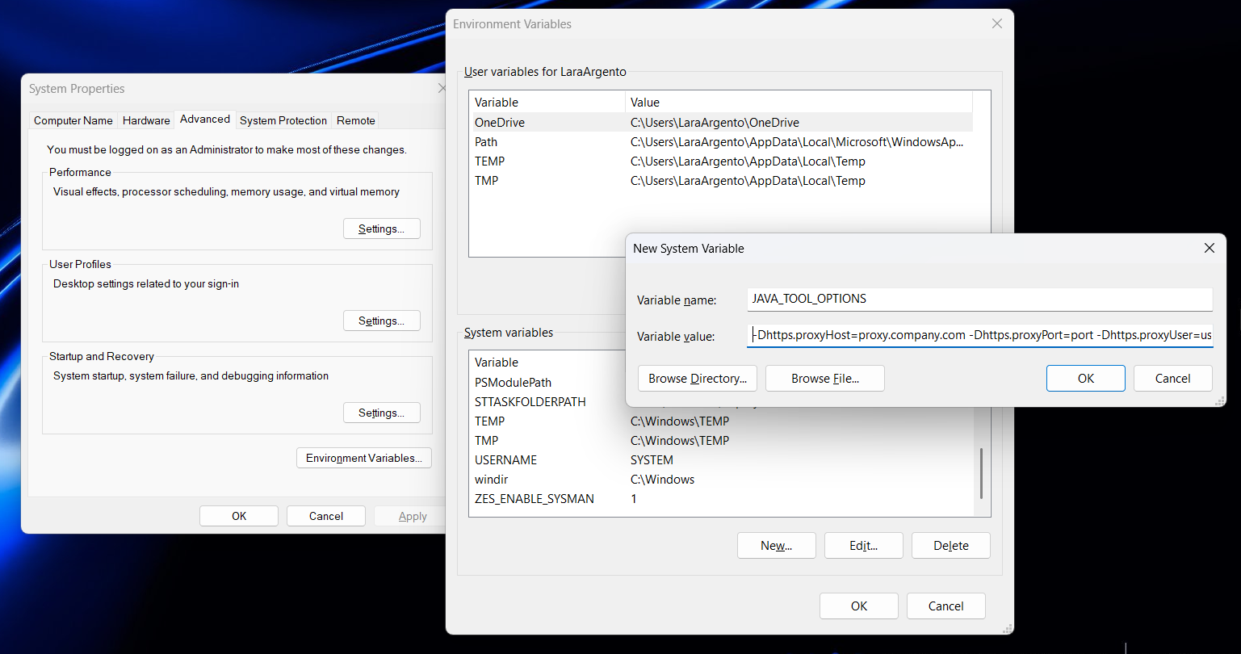Open System Protection tab in System Properties

283,120
